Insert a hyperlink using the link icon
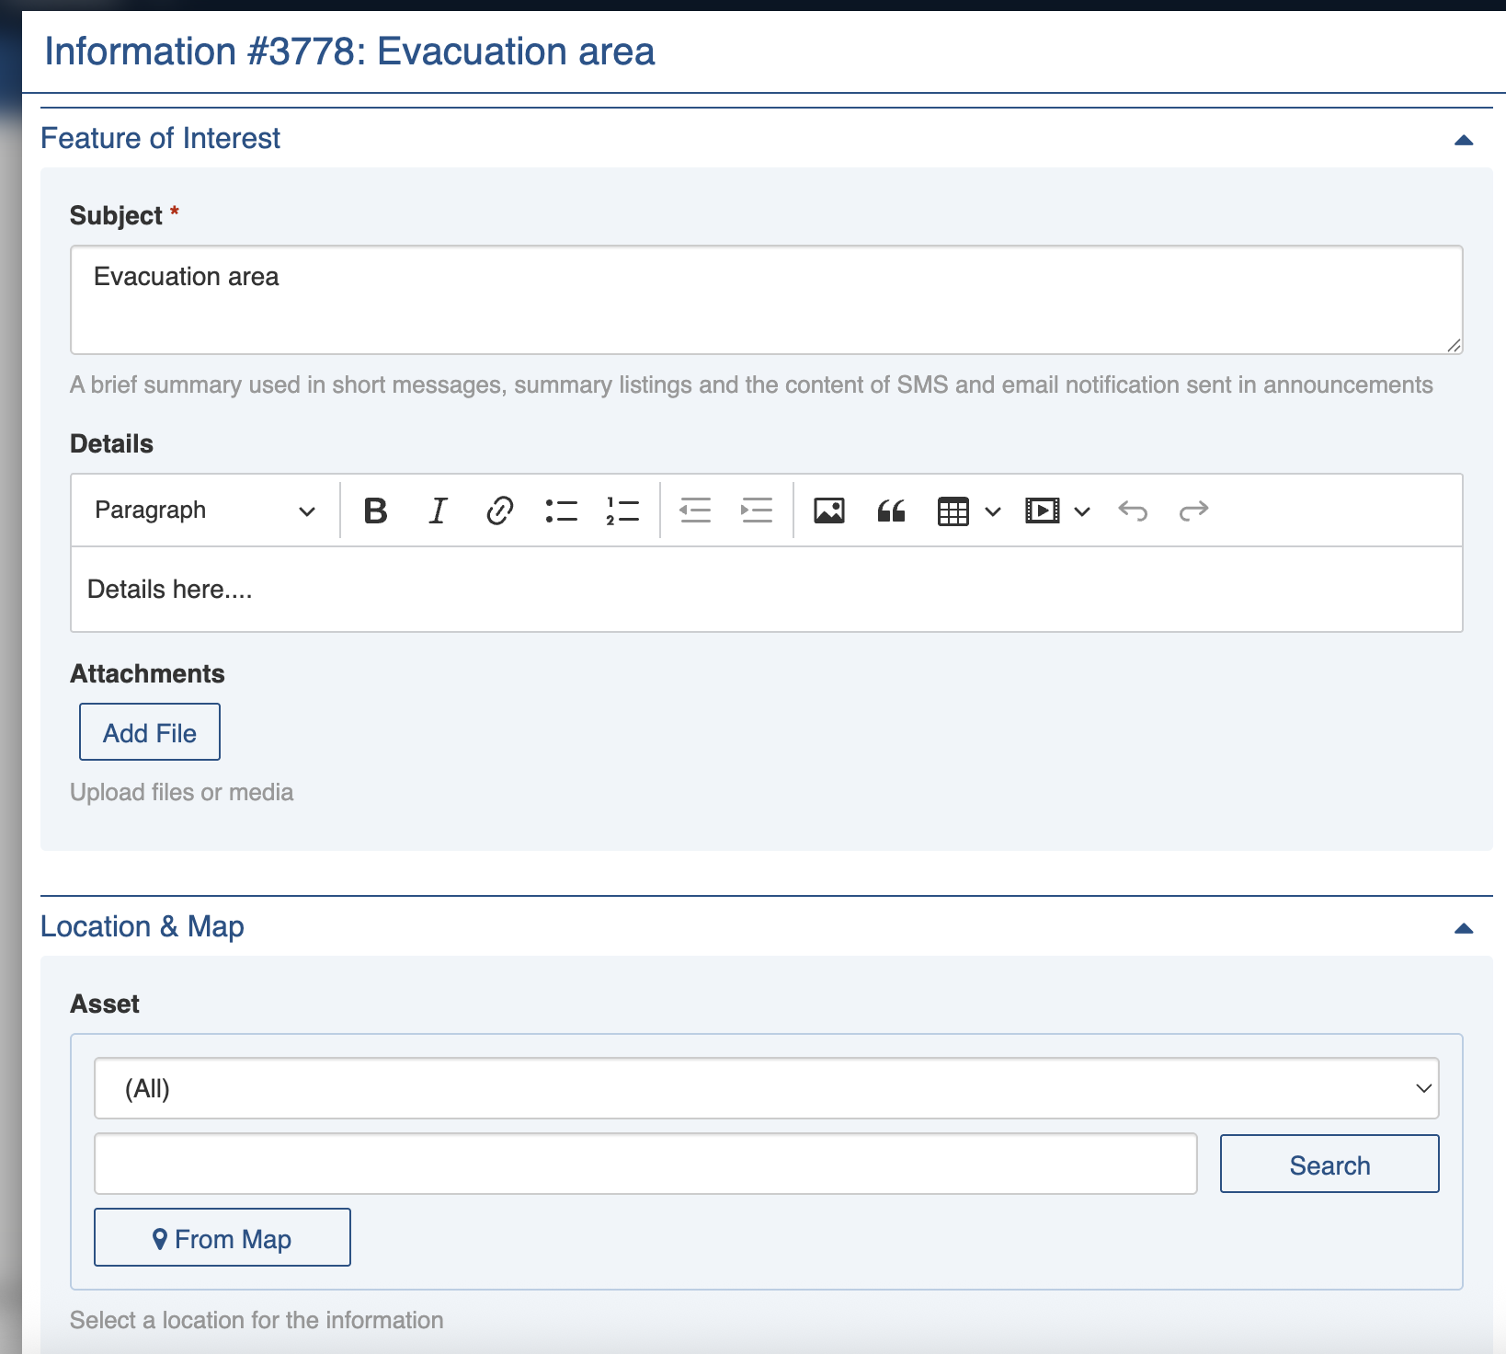The width and height of the screenshot is (1506, 1354). tap(499, 511)
